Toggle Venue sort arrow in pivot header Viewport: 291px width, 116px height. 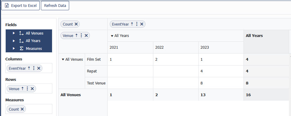tap(76, 35)
